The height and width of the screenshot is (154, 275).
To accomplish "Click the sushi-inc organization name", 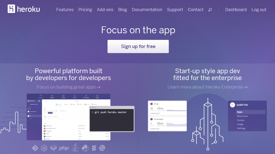I will coord(243,105).
